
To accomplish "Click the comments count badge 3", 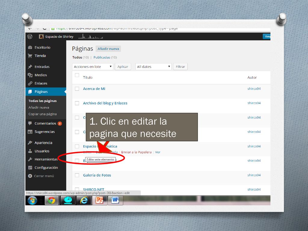I will [60, 124].
